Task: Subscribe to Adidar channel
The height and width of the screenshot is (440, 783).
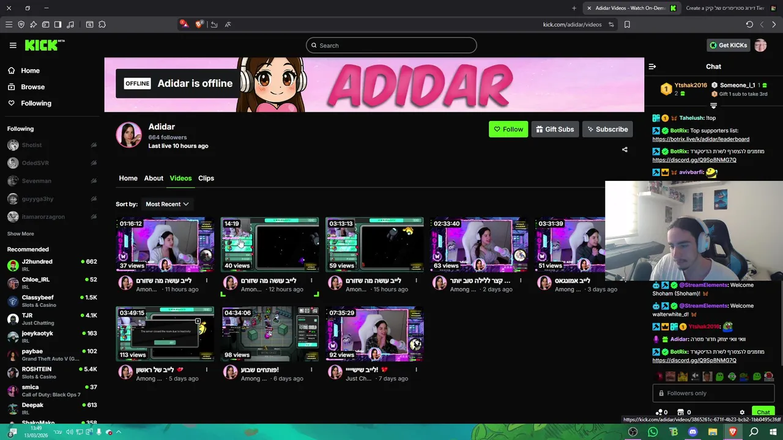Action: [x=607, y=129]
